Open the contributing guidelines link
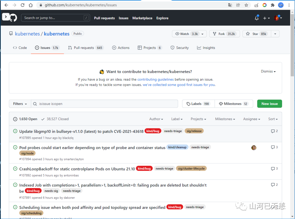This screenshot has height=219, width=295. coord(155,79)
